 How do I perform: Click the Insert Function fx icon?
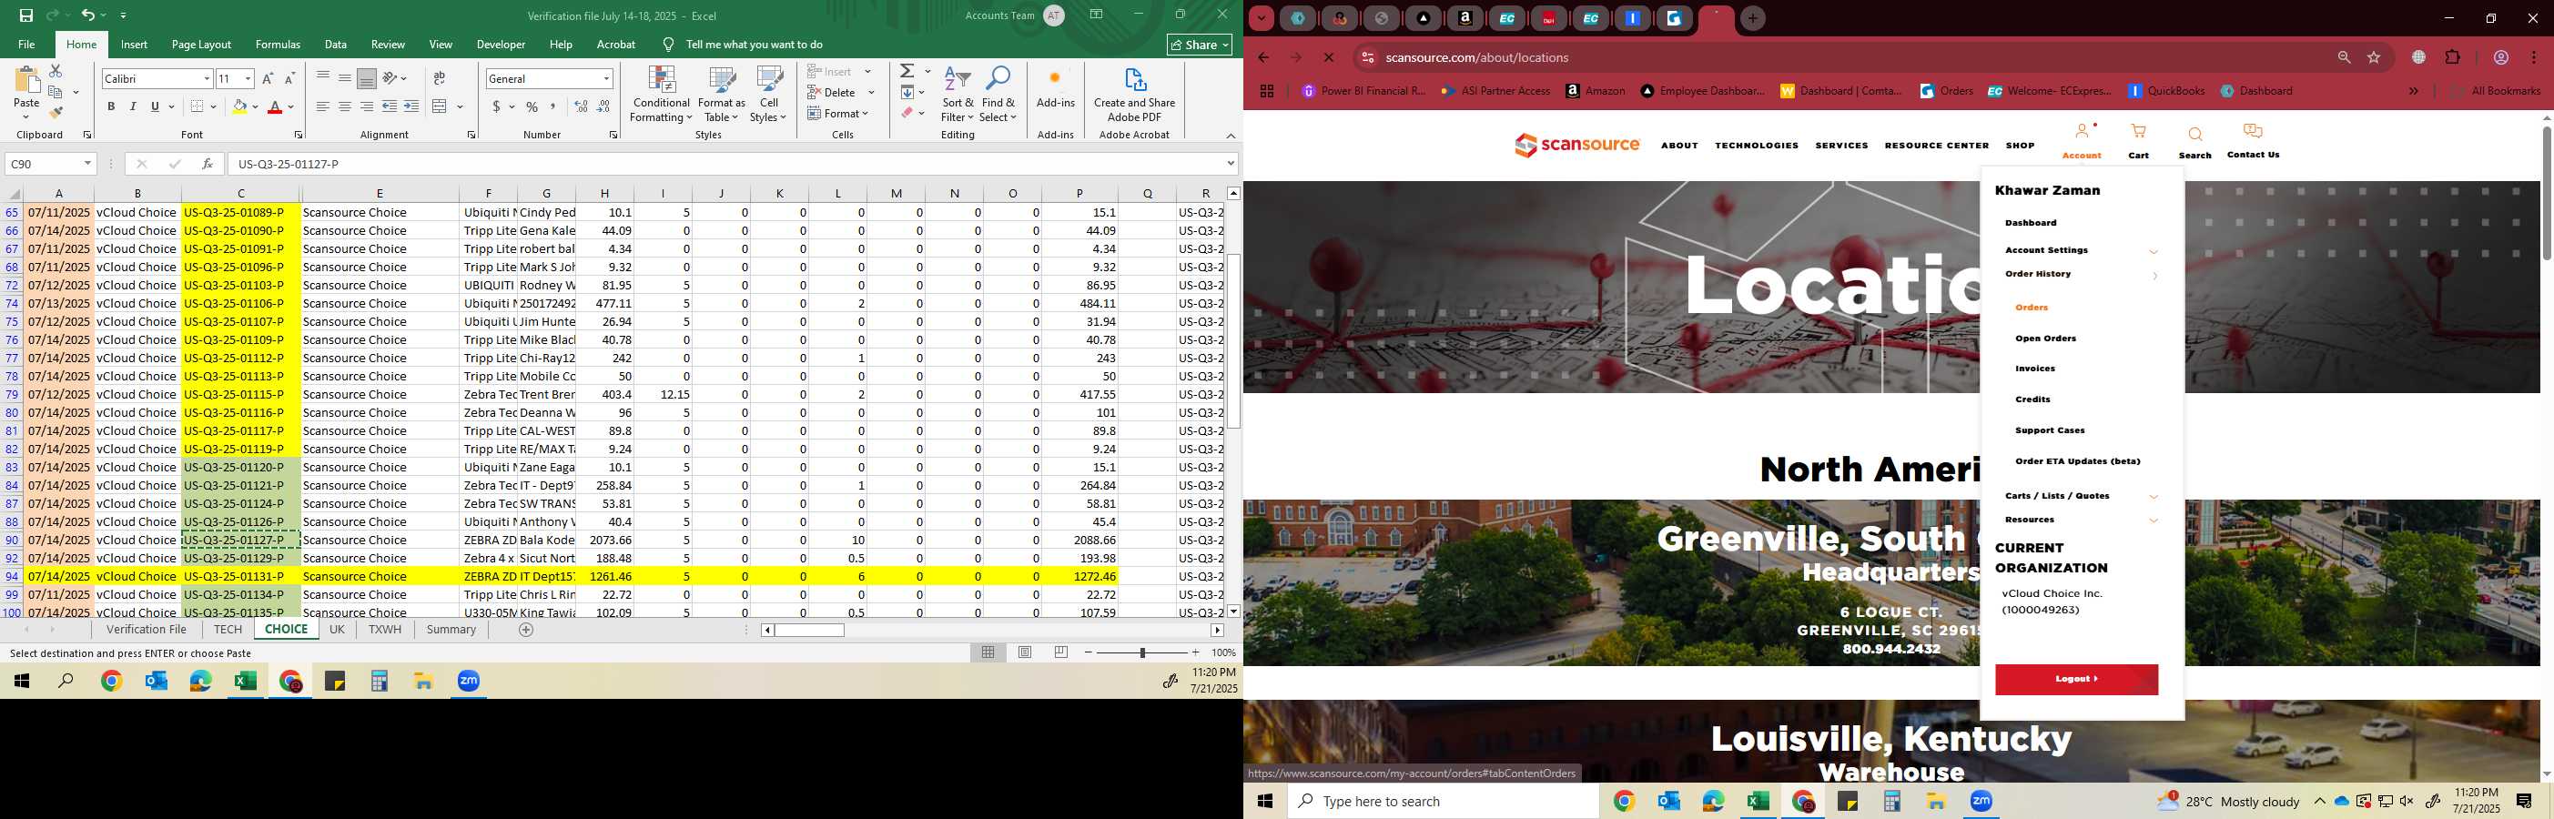pos(208,164)
